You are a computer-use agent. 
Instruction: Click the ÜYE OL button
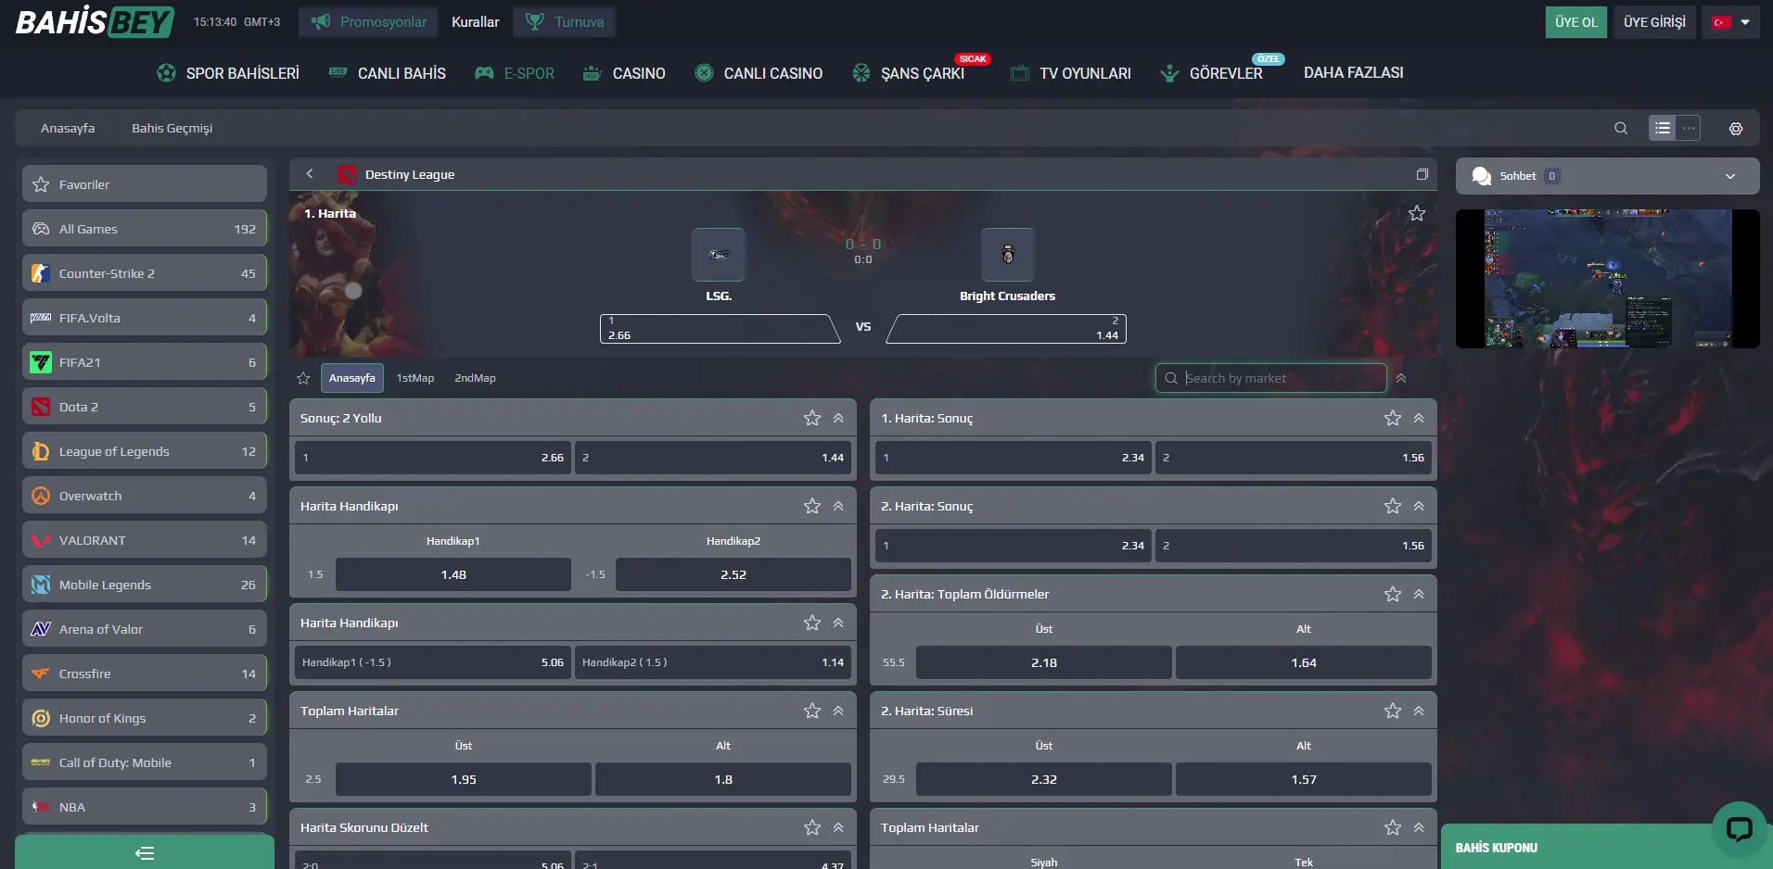coord(1576,22)
